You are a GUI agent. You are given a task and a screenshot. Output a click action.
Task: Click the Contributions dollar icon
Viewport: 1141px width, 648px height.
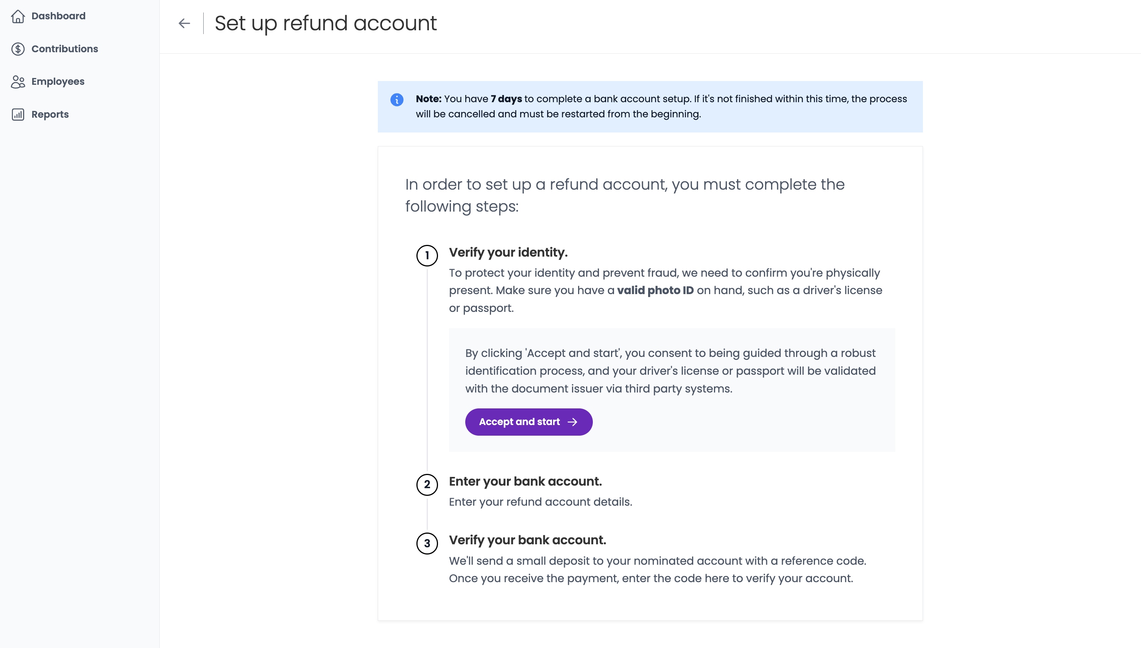pyautogui.click(x=18, y=49)
